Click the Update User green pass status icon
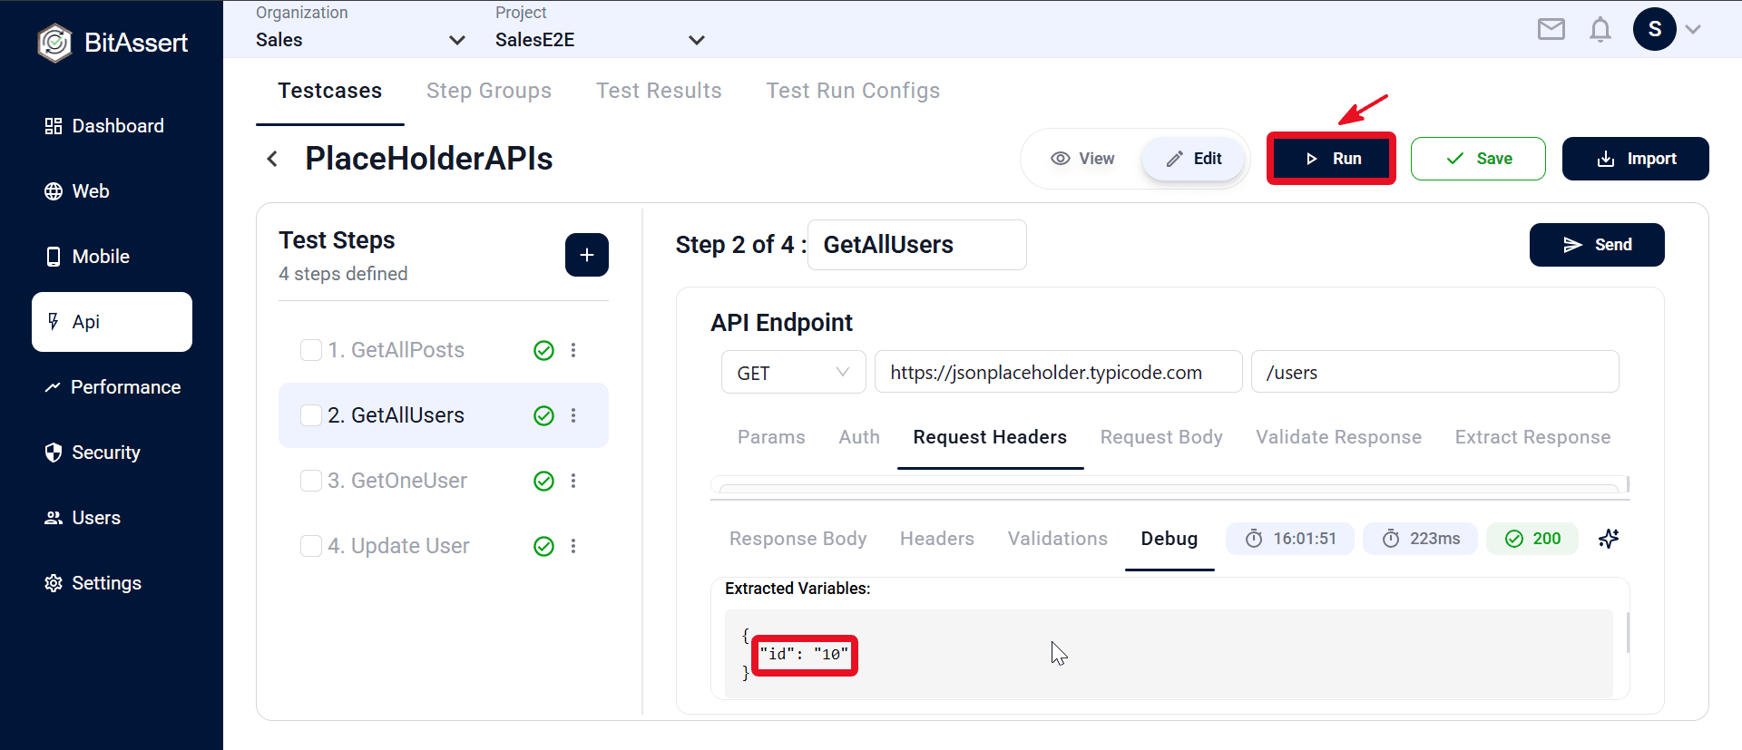1742x750 pixels. click(543, 546)
